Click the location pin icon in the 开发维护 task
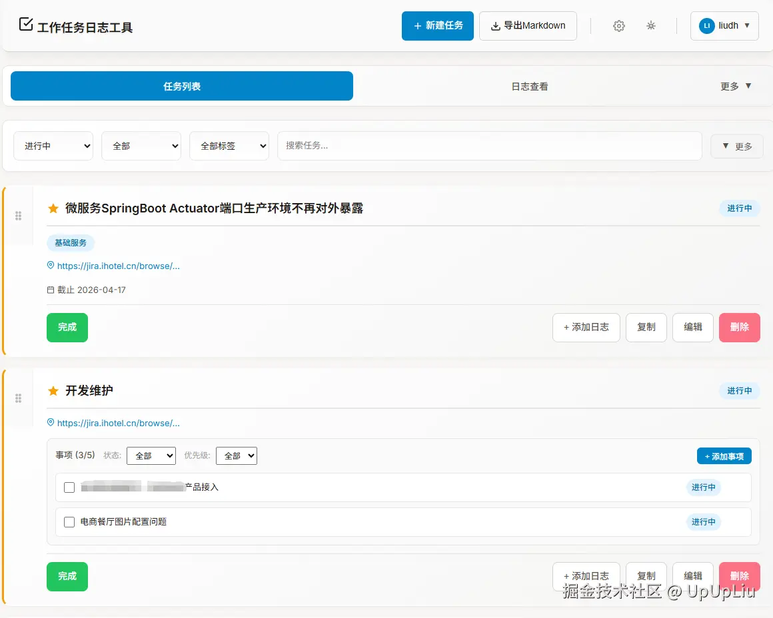The width and height of the screenshot is (773, 618). (50, 422)
